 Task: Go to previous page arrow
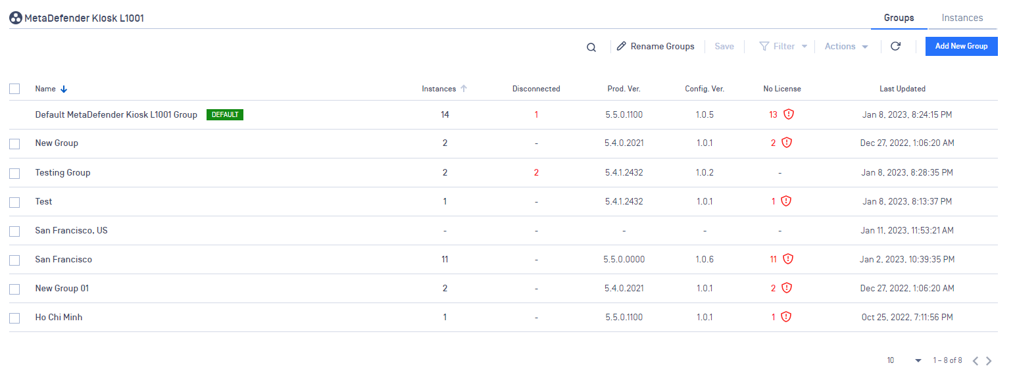976,360
